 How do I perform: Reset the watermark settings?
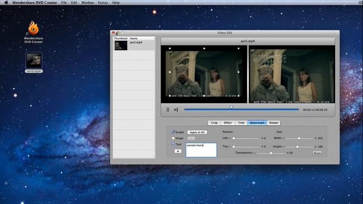click(317, 153)
